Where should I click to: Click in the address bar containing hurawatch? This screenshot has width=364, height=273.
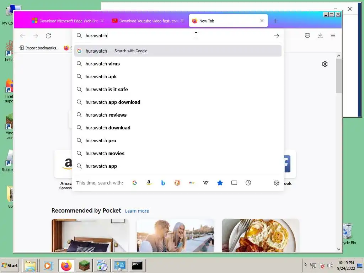pyautogui.click(x=178, y=36)
